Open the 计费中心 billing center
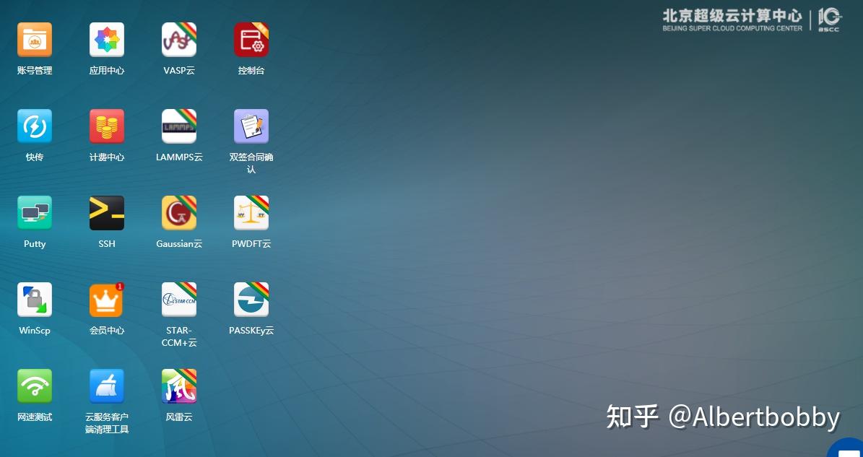 106,126
